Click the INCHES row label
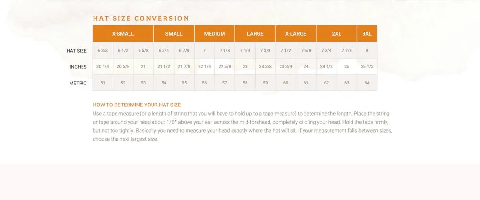The image size is (480, 200). click(78, 67)
